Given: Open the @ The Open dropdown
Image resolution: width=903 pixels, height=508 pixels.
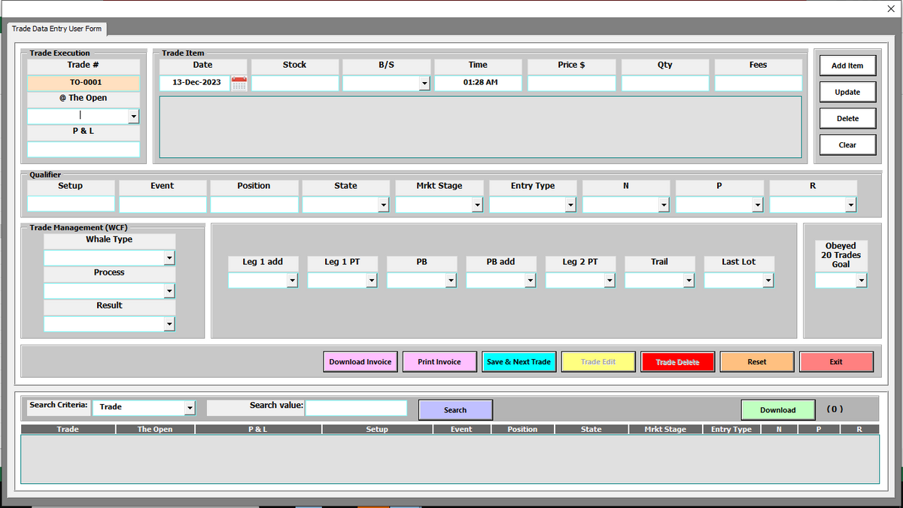Looking at the screenshot, I should [133, 117].
